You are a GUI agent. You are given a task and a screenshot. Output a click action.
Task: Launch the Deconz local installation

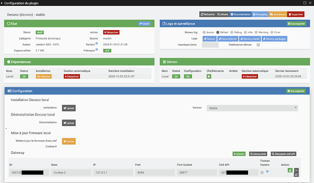click(69, 108)
